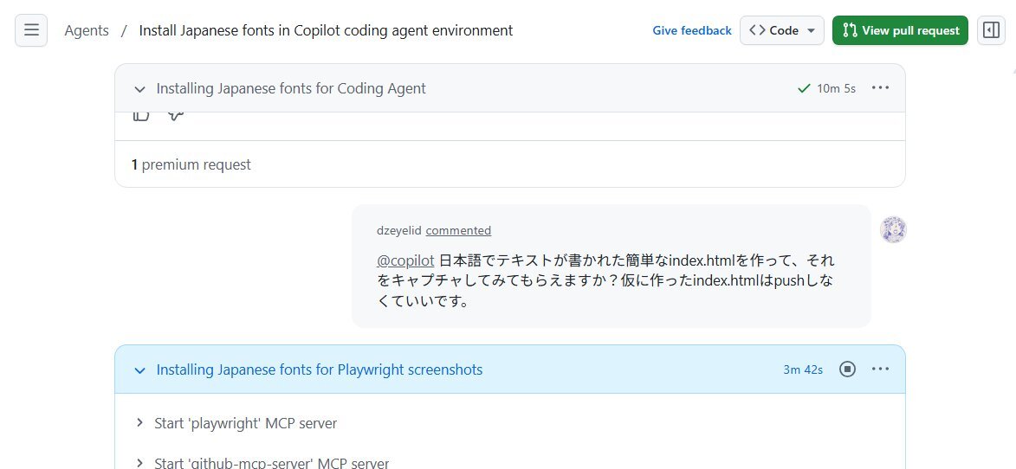Expand the Start 'github-mcp-server' MCP server step

(139, 463)
